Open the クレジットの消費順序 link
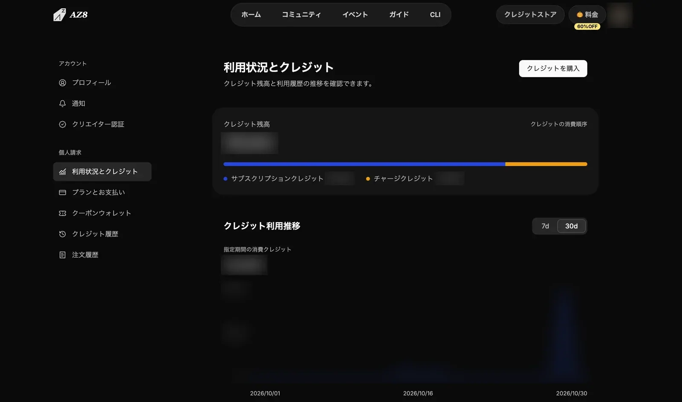The image size is (682, 402). (559, 124)
